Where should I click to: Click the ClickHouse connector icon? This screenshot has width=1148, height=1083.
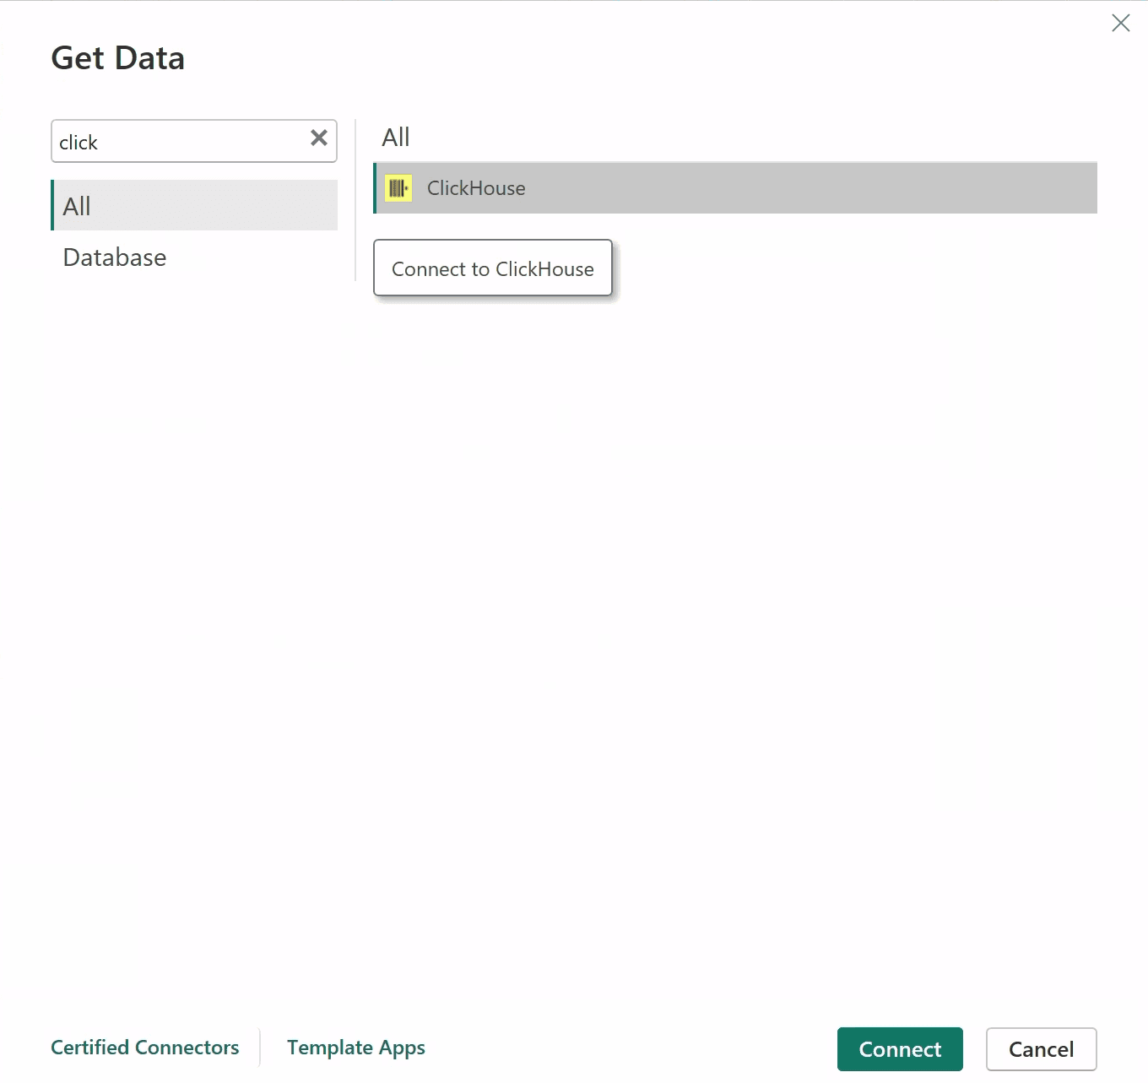click(x=398, y=188)
